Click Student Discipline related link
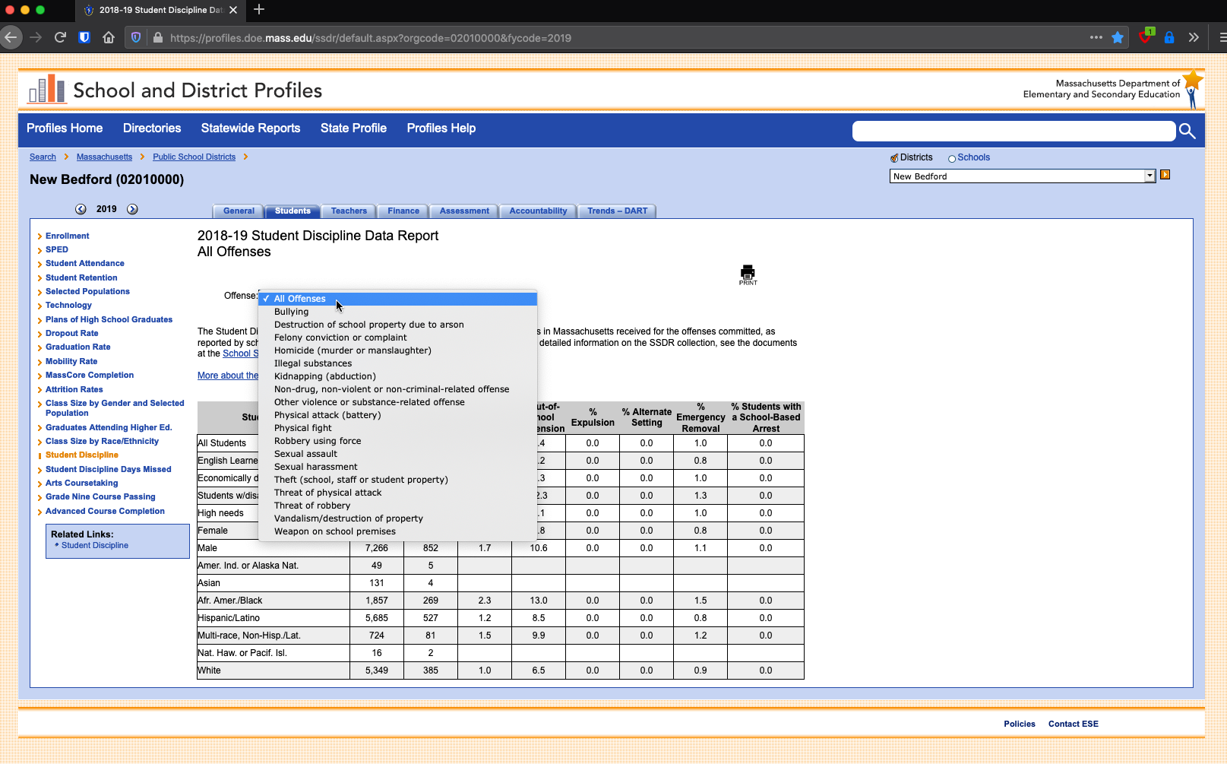This screenshot has width=1227, height=764. coord(94,546)
